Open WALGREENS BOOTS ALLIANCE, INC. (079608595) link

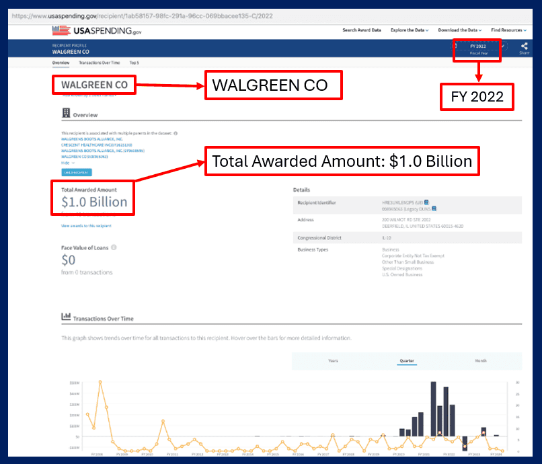(103, 151)
